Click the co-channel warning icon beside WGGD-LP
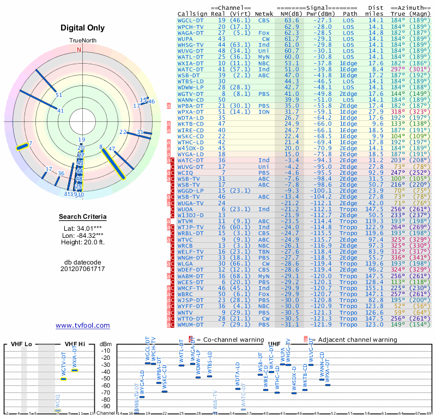 pos(173,190)
